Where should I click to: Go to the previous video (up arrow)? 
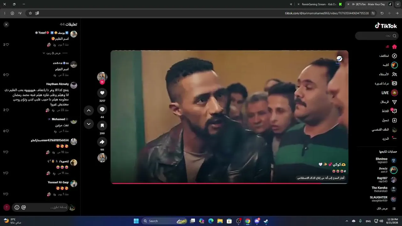(89, 110)
